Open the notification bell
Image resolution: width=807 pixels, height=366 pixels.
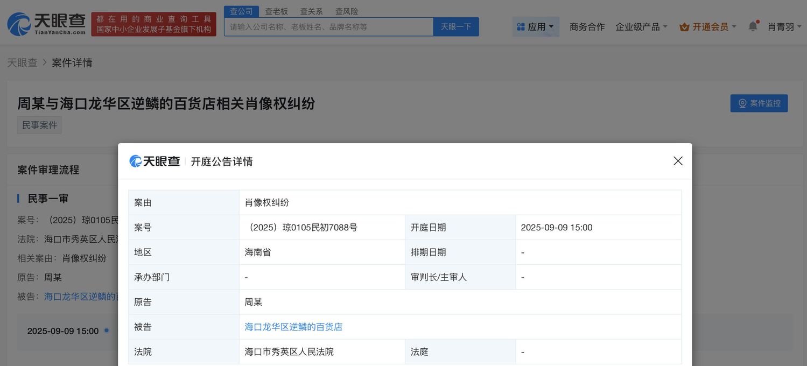pos(753,26)
